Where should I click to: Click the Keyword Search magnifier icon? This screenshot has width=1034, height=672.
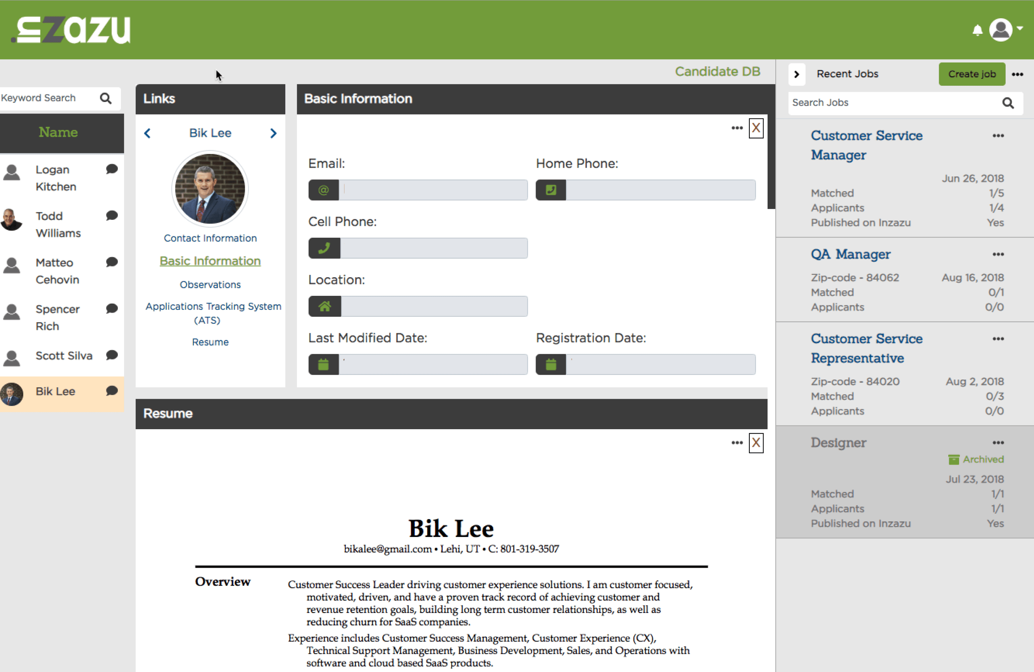[106, 98]
